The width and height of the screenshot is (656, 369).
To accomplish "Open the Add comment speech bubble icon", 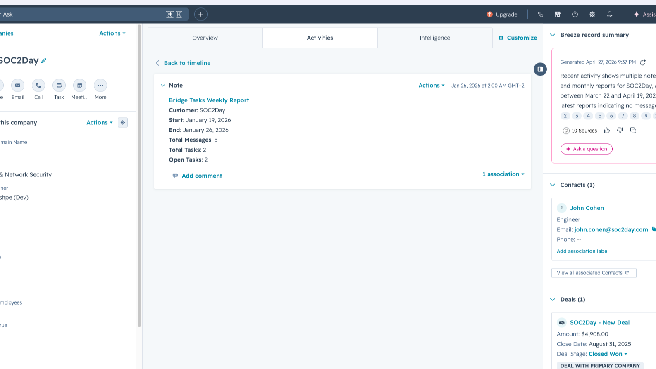I will tap(175, 176).
